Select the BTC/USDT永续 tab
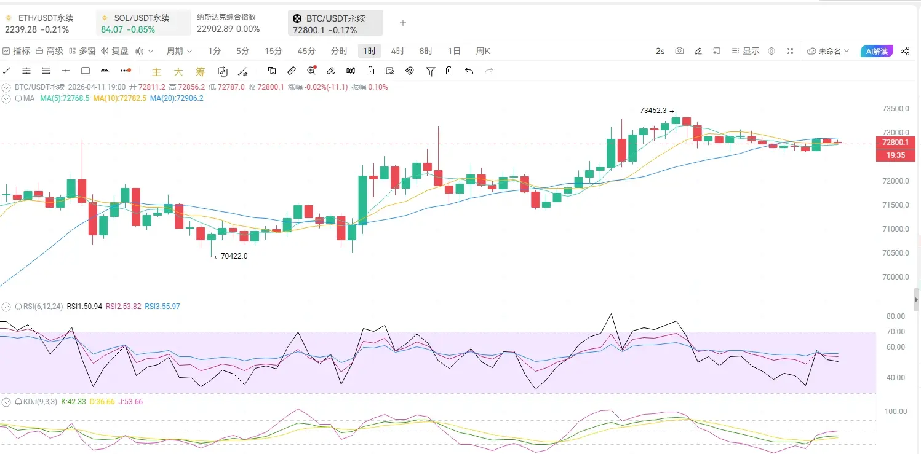 [x=335, y=23]
